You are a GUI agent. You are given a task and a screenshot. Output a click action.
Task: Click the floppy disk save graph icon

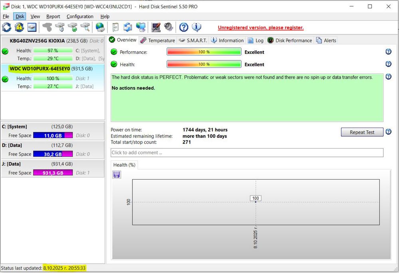[x=117, y=174]
